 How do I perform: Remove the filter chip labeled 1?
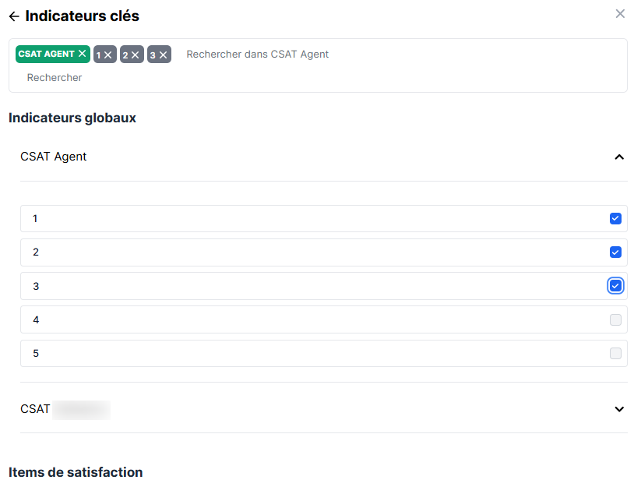(x=108, y=55)
